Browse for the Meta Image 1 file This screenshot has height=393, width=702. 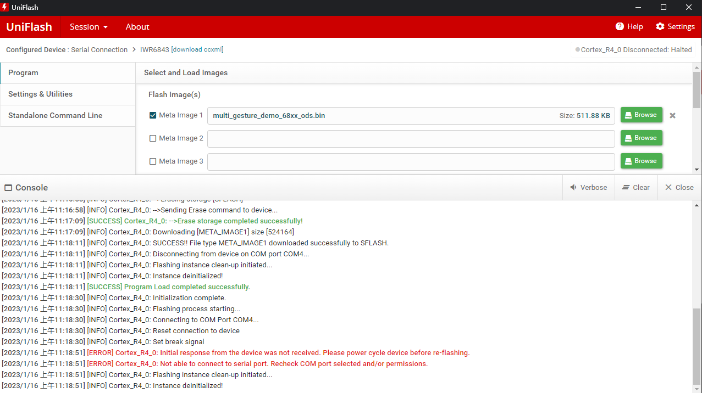(x=641, y=115)
